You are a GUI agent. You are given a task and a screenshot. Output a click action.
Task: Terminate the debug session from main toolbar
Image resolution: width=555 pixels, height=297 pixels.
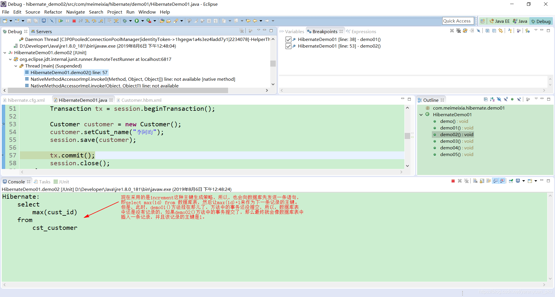click(x=74, y=21)
